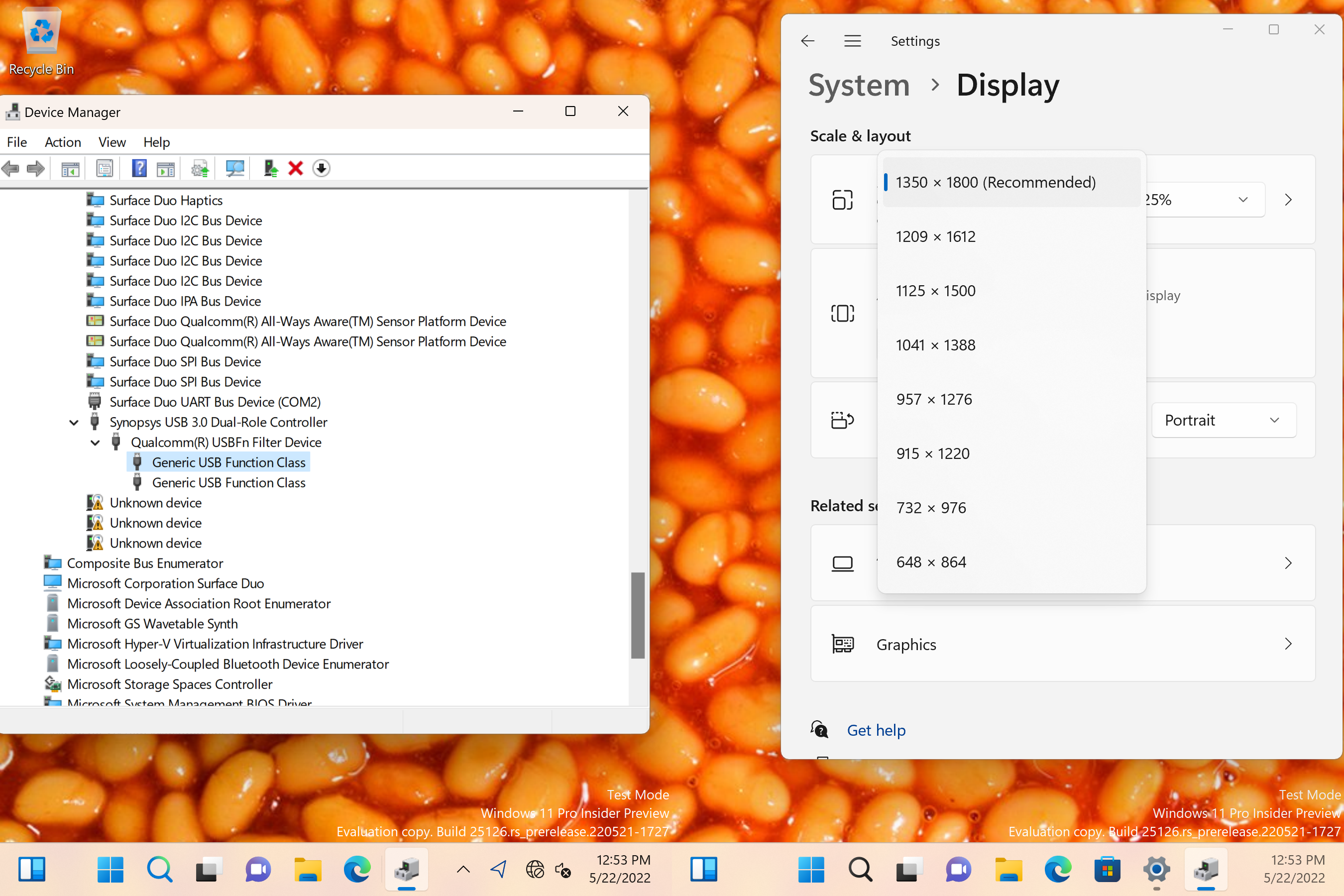Open the View menu

click(x=112, y=142)
